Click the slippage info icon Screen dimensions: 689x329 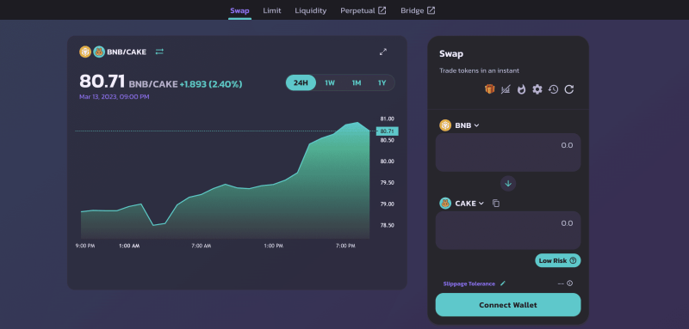click(x=570, y=283)
